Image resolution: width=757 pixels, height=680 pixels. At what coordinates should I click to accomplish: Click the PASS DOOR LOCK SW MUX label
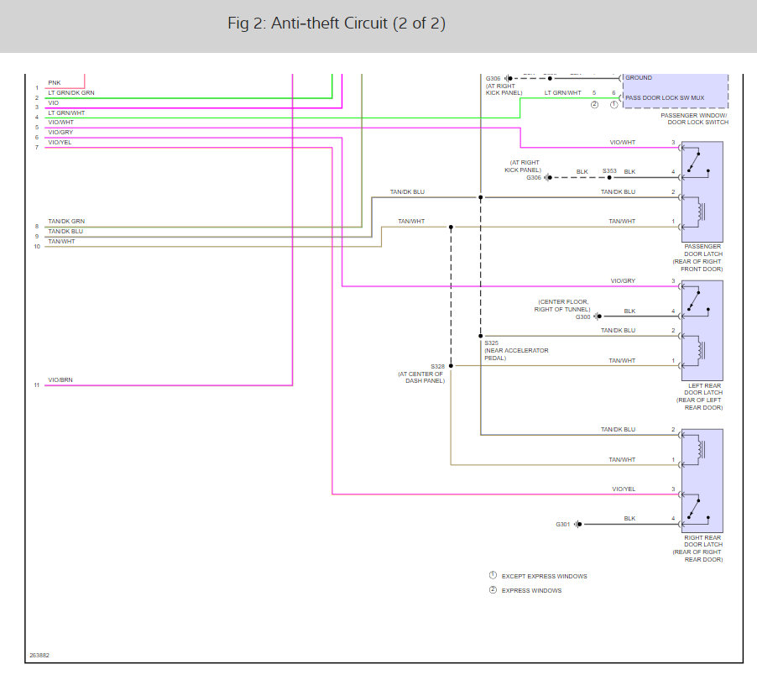tap(665, 97)
